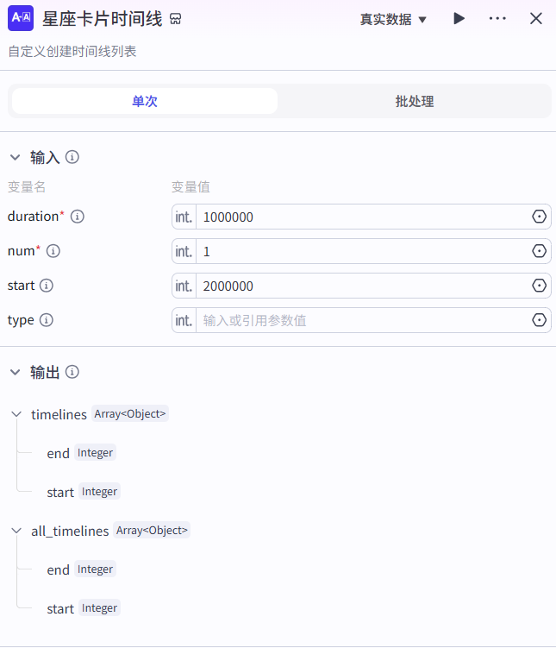Click the info icon next to 输入
The height and width of the screenshot is (648, 556).
(72, 157)
